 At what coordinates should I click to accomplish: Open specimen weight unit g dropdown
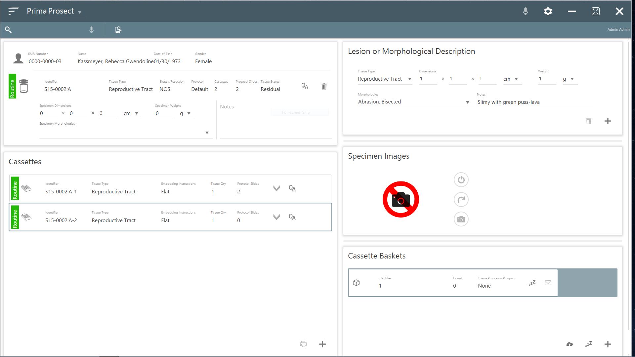pyautogui.click(x=189, y=113)
